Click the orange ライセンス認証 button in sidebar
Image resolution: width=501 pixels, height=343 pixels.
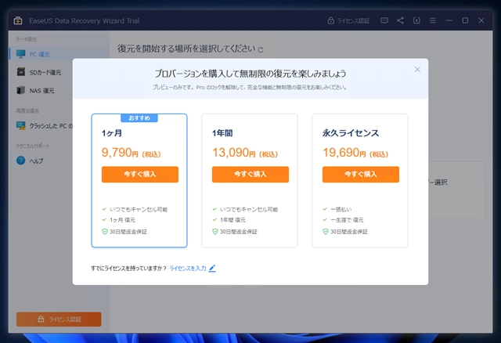coord(59,319)
